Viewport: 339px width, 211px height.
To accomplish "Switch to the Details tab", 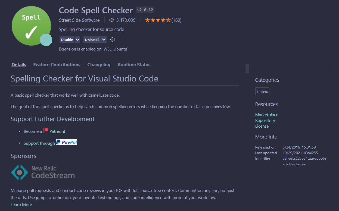I will (19, 65).
